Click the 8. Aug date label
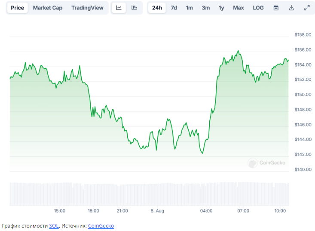This screenshot has height=231, width=315. [157, 211]
